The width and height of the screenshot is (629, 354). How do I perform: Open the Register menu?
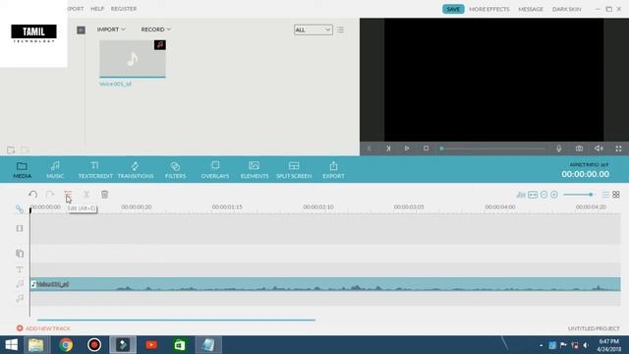pos(124,9)
